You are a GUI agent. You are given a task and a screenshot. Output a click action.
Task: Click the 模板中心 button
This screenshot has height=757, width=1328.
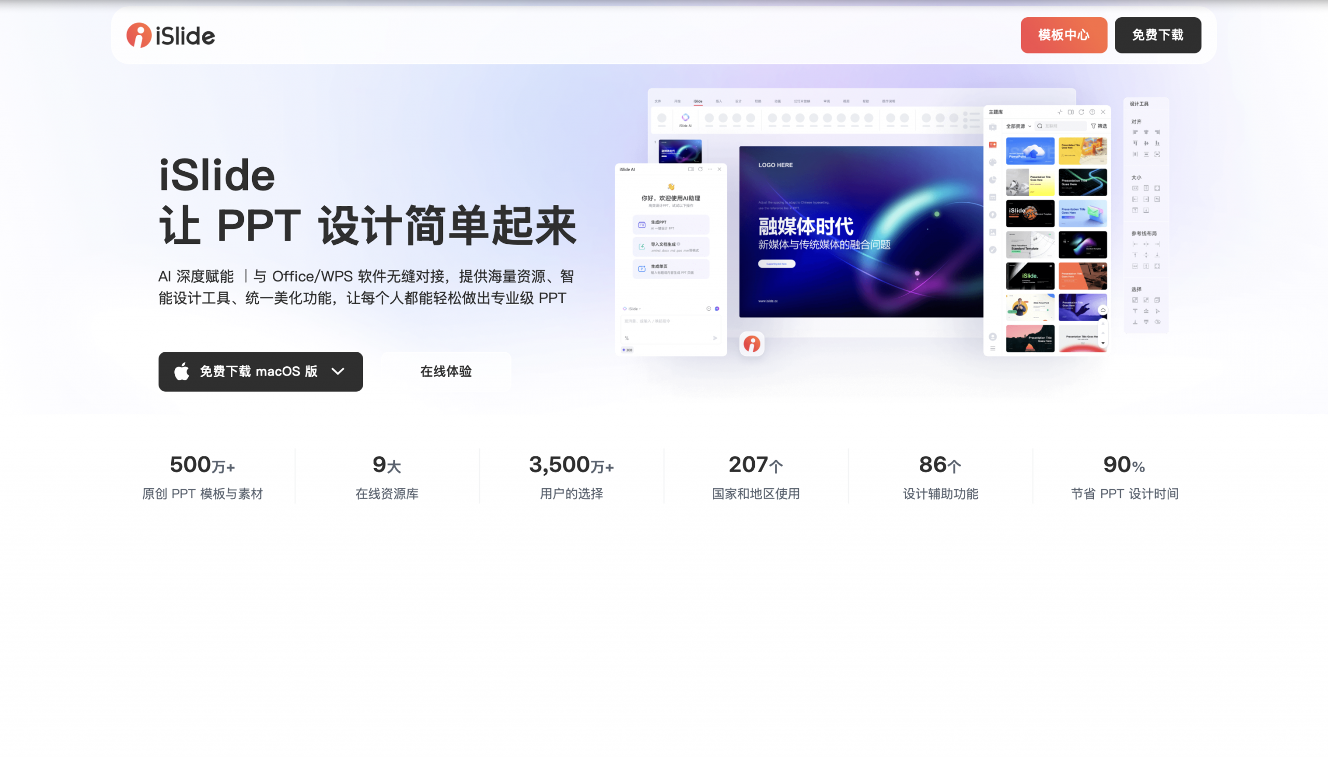[1063, 35]
